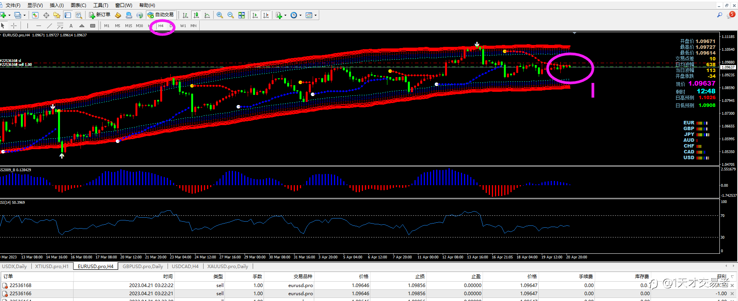Screen dimensions: 738x301
Task: Toggle the Terminal panel icon
Action: coord(68,15)
